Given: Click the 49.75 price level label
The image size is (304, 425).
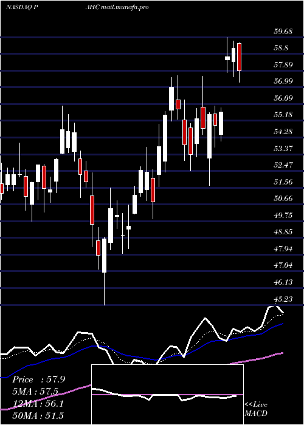Looking at the screenshot, I should click(283, 216).
